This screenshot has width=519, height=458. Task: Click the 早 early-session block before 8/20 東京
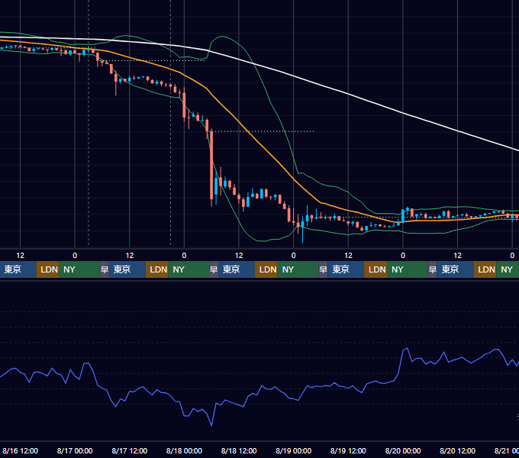click(x=433, y=269)
